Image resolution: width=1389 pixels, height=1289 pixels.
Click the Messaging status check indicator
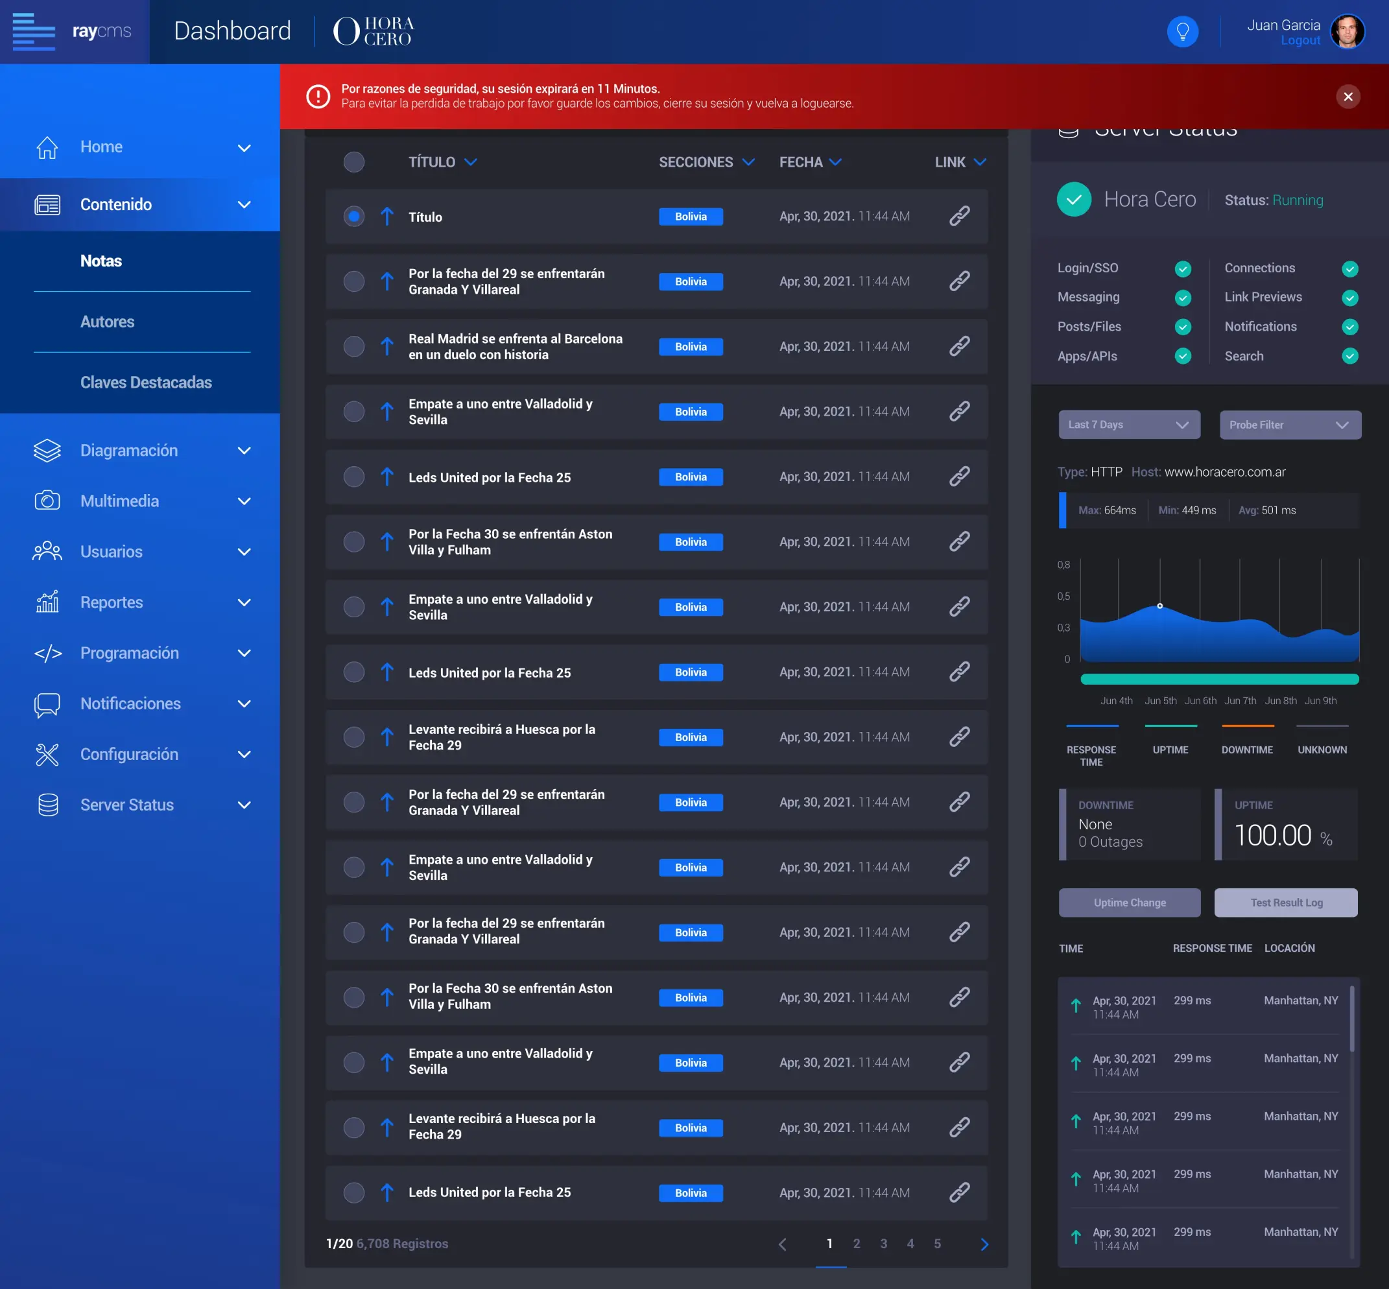coord(1183,298)
